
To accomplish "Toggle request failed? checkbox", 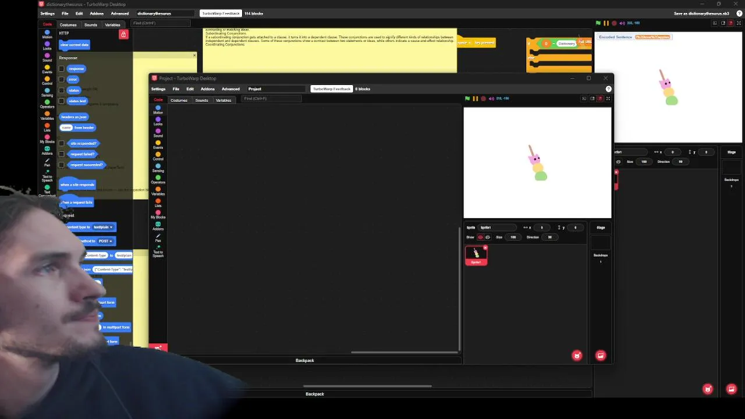I will pyautogui.click(x=62, y=154).
